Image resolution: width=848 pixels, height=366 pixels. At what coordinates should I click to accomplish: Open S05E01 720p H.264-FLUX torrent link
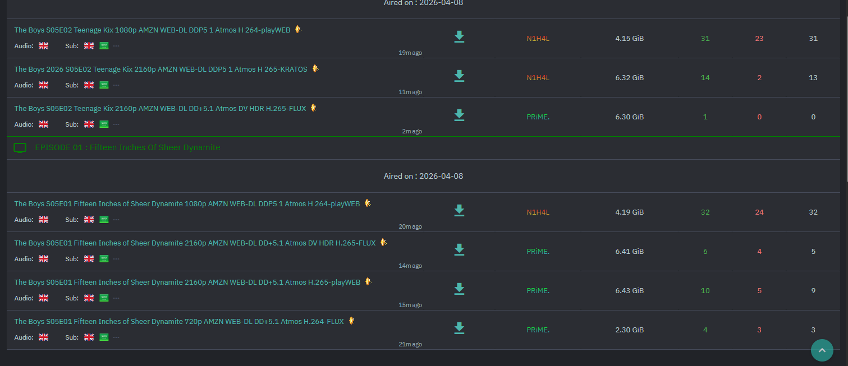tap(179, 322)
